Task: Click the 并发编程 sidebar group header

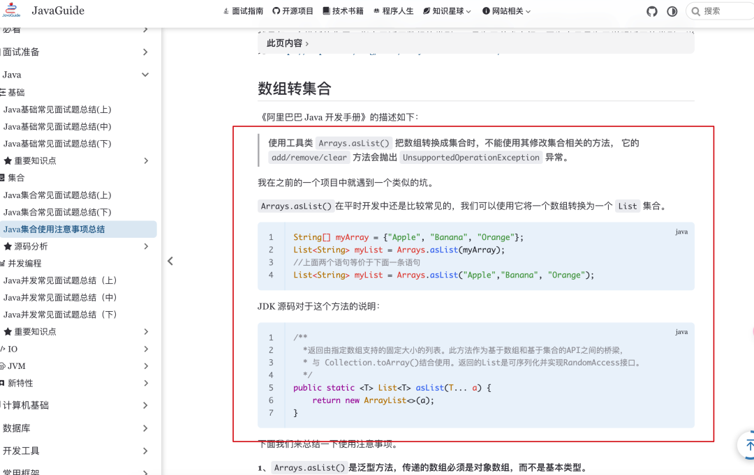Action: point(21,263)
